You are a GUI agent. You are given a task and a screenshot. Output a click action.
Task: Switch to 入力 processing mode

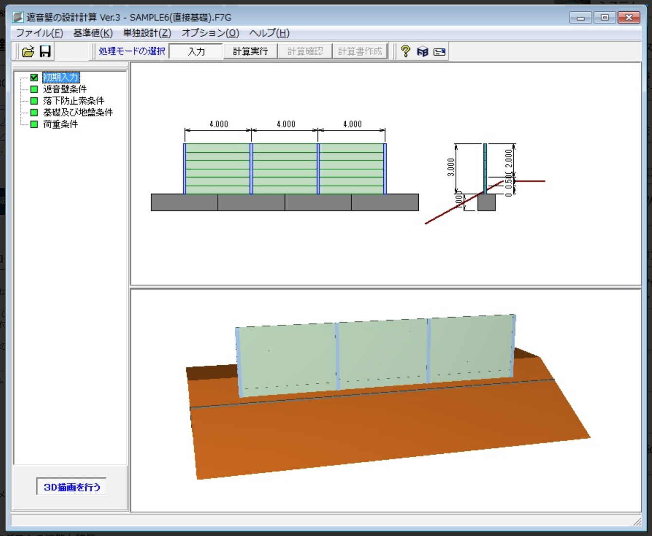[196, 51]
